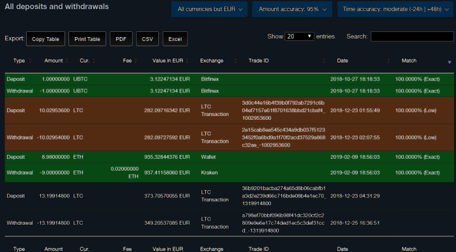Click the 282.09727592 EUR value
This screenshot has height=252, width=456.
tap(167, 137)
